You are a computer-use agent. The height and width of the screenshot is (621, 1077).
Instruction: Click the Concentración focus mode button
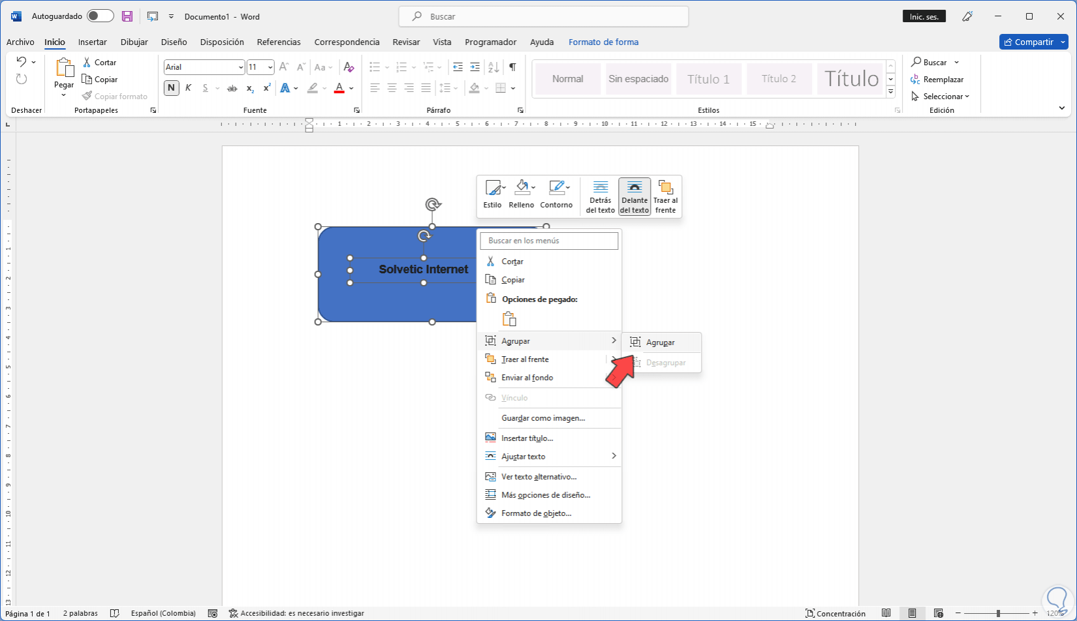(835, 613)
